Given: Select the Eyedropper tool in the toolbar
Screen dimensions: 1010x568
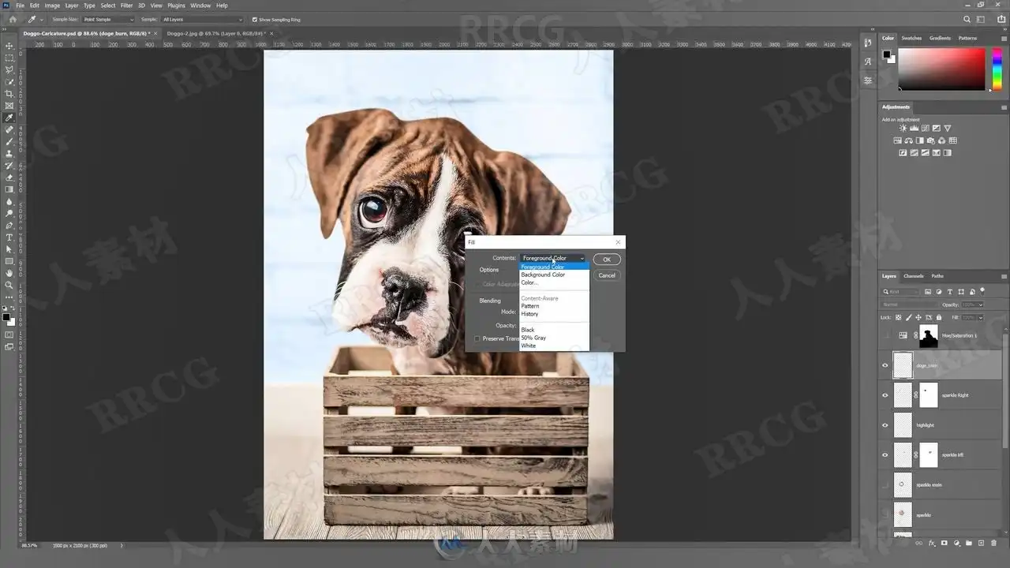Looking at the screenshot, I should [x=9, y=118].
